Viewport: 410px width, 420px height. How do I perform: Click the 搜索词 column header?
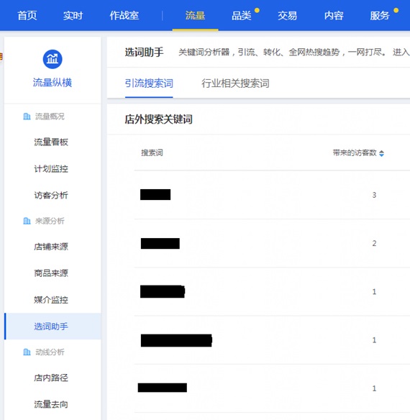[x=152, y=153]
